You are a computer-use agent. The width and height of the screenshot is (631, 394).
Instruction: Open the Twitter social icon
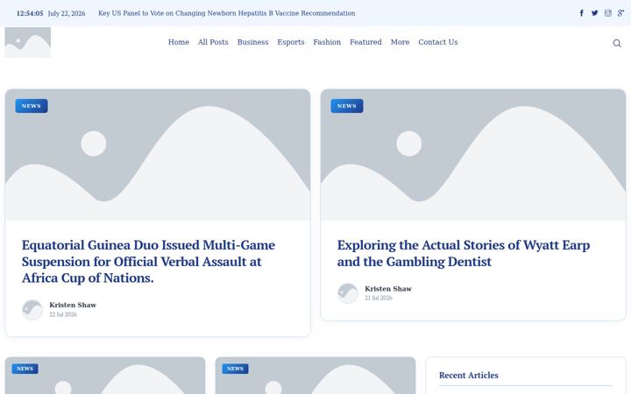594,13
